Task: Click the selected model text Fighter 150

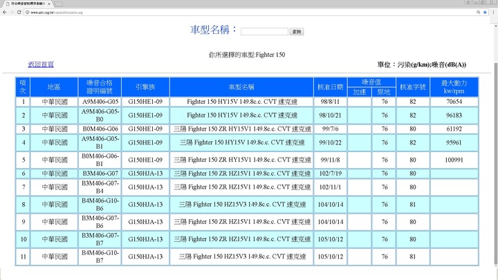Action: click(270, 55)
